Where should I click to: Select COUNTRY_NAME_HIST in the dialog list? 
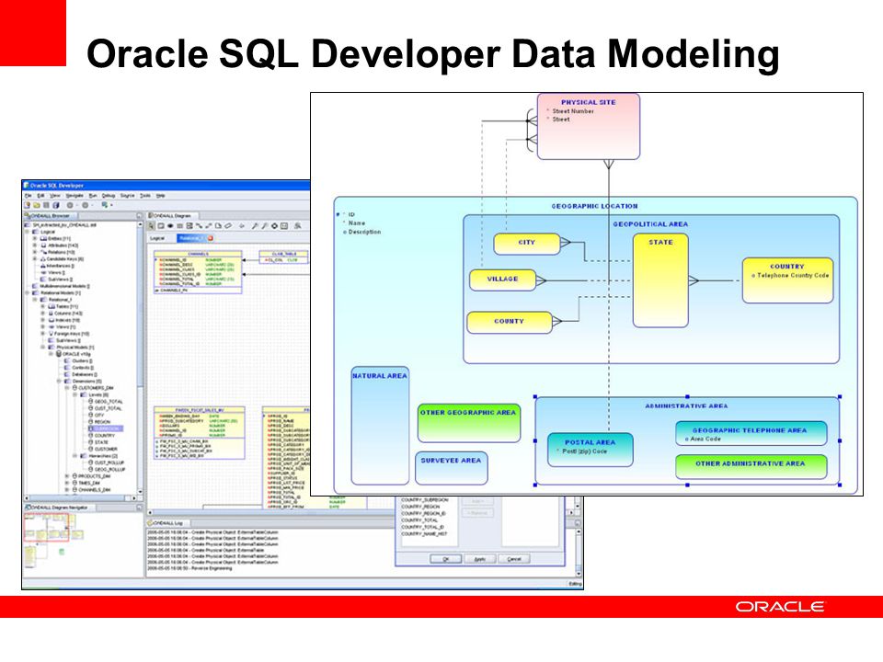tap(424, 533)
